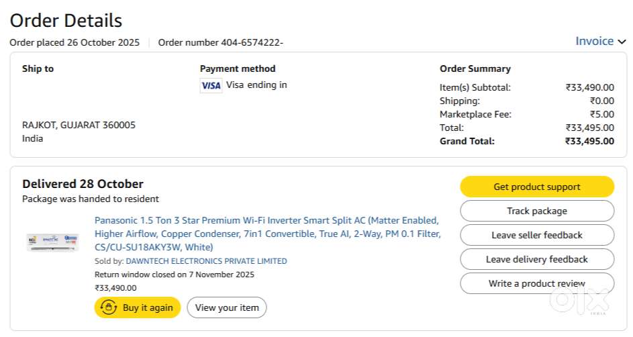Open the Invoice link

click(594, 41)
